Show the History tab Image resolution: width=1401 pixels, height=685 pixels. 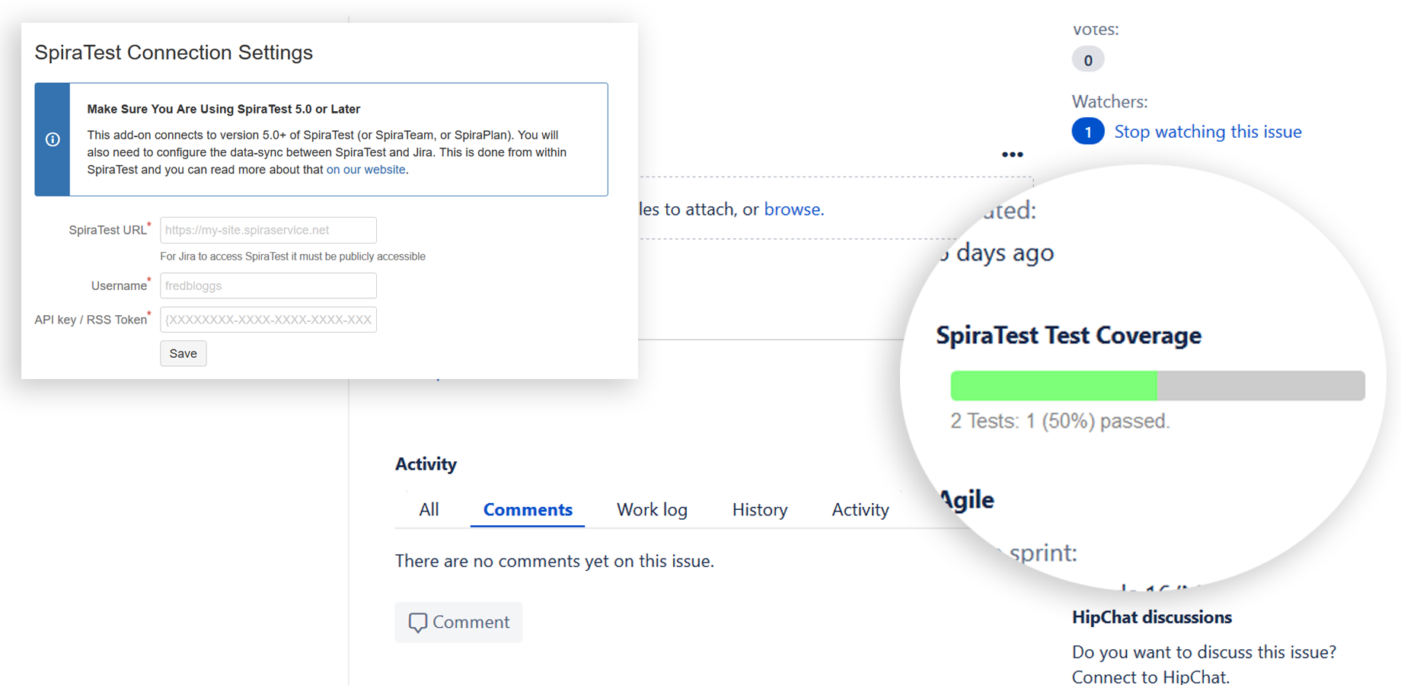coord(759,510)
